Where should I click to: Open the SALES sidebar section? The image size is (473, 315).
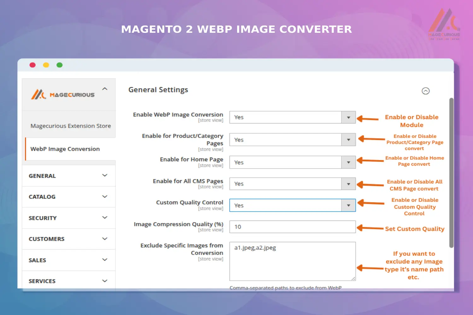(68, 260)
